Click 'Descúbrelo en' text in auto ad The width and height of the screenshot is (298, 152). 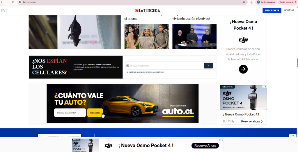[x=178, y=106]
